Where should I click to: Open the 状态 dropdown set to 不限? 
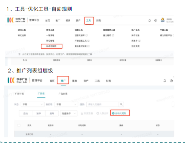(33, 105)
